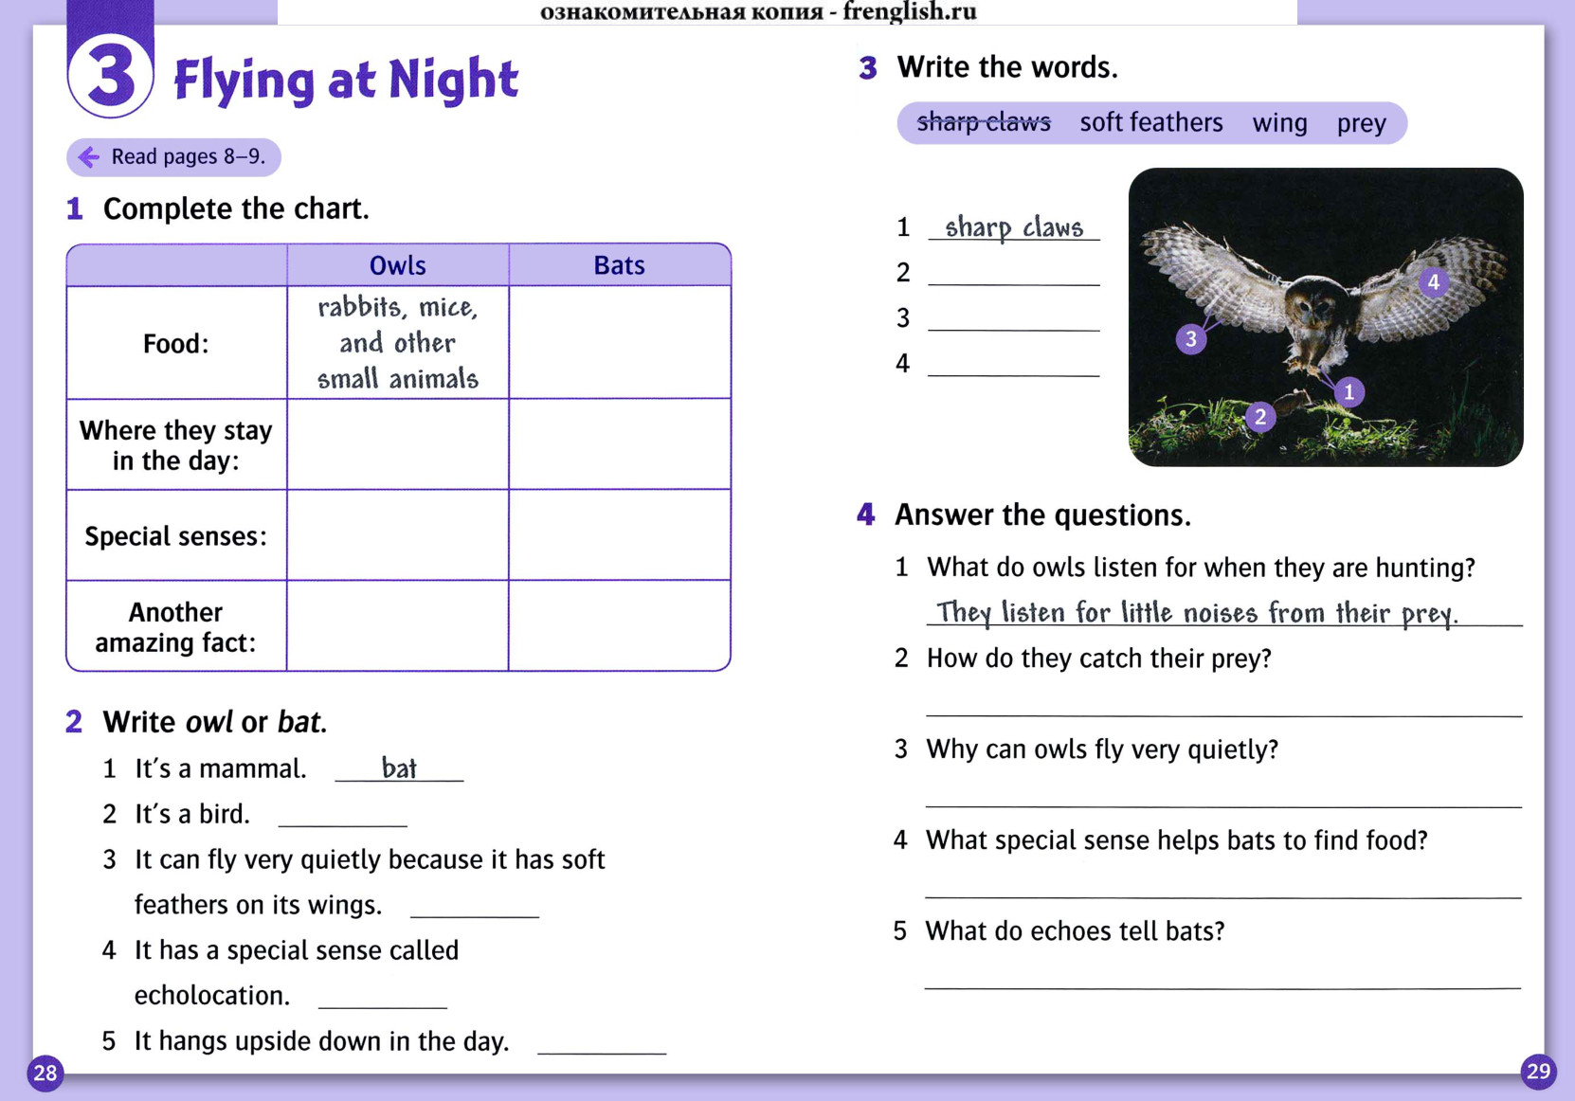Click the Owls column header
The width and height of the screenshot is (1575, 1101).
(398, 265)
